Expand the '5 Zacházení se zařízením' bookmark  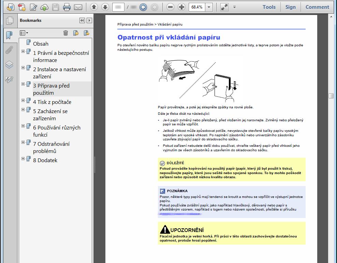23,109
